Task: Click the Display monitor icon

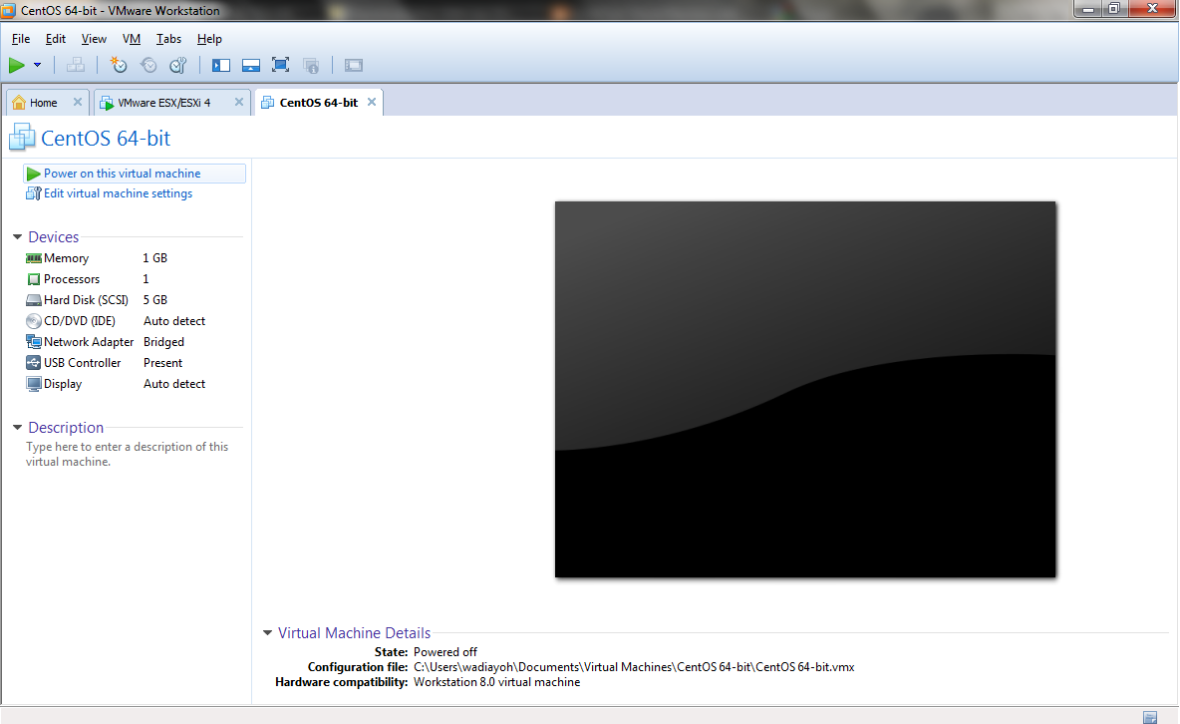Action: click(33, 384)
